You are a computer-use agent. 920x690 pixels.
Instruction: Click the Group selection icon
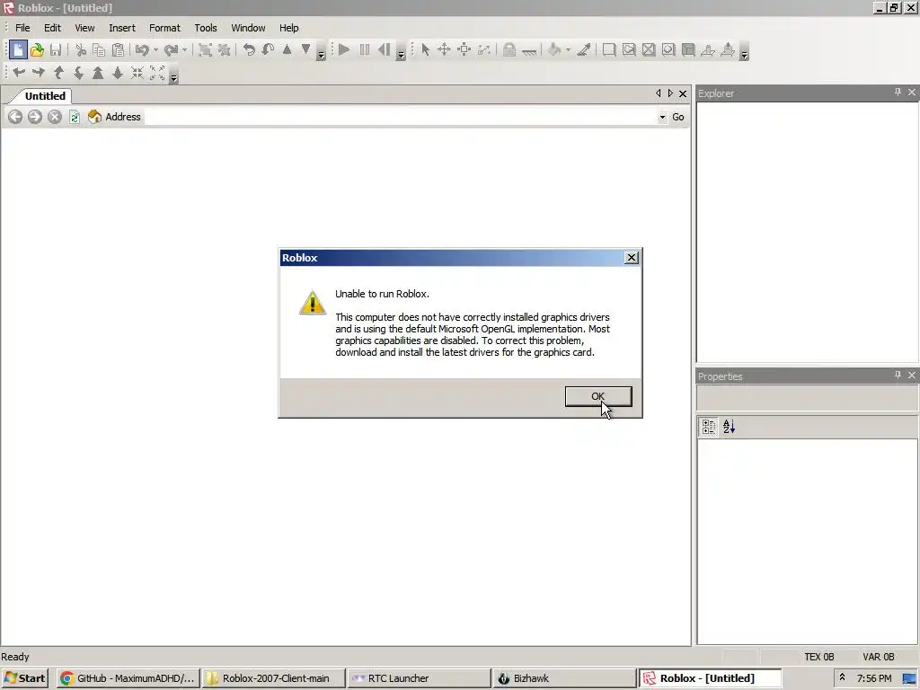(x=205, y=50)
